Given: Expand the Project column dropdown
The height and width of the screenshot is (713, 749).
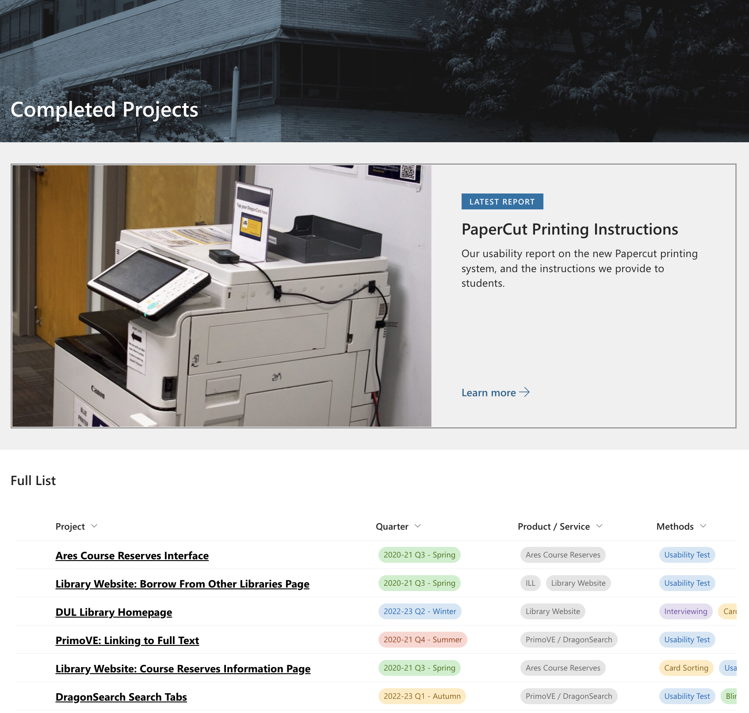Looking at the screenshot, I should coord(94,526).
